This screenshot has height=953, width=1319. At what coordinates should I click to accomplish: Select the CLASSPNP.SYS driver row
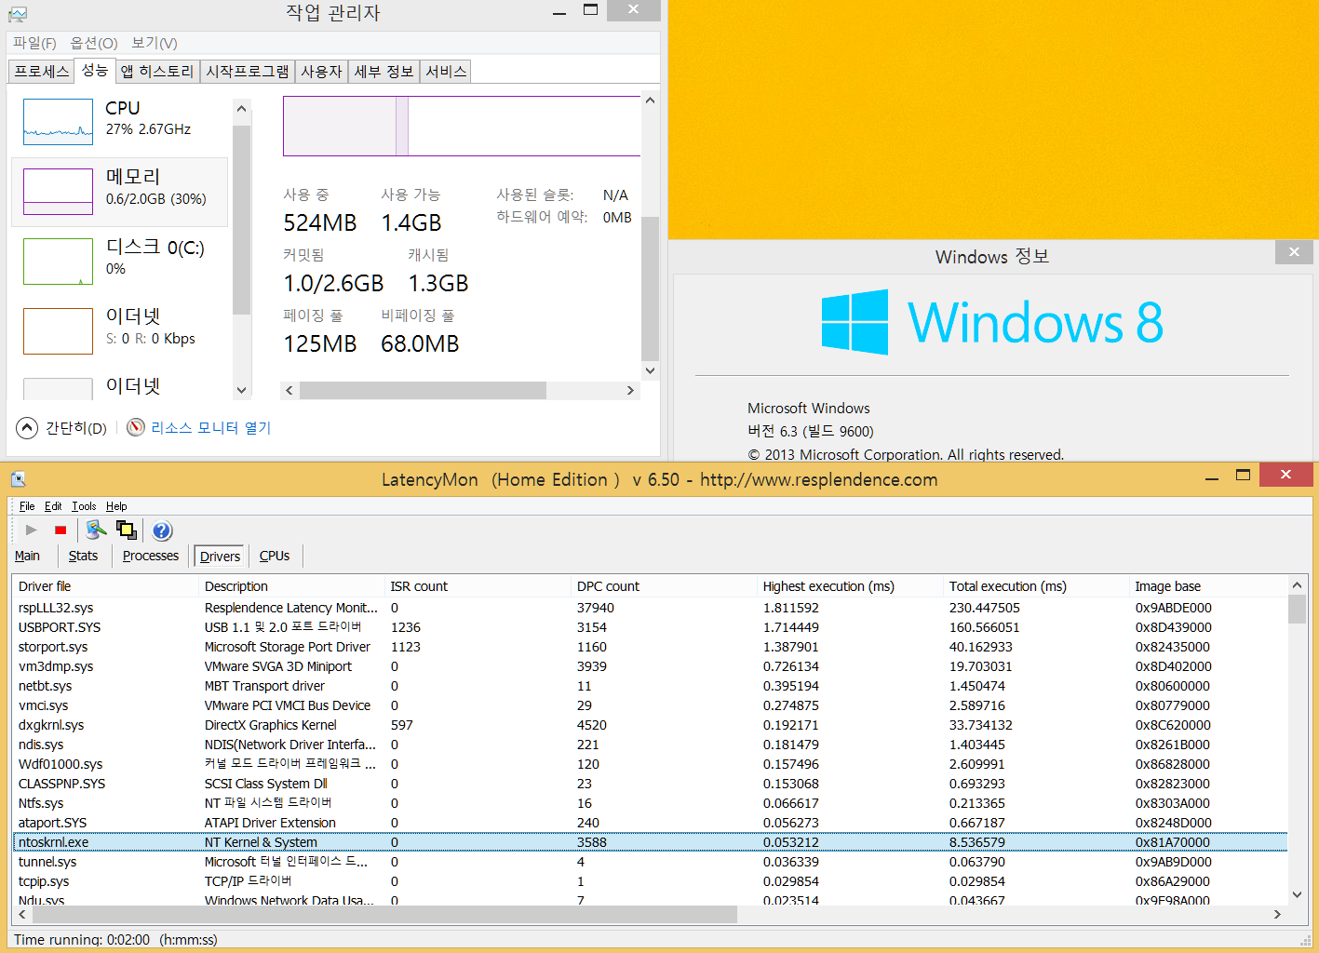pos(650,784)
